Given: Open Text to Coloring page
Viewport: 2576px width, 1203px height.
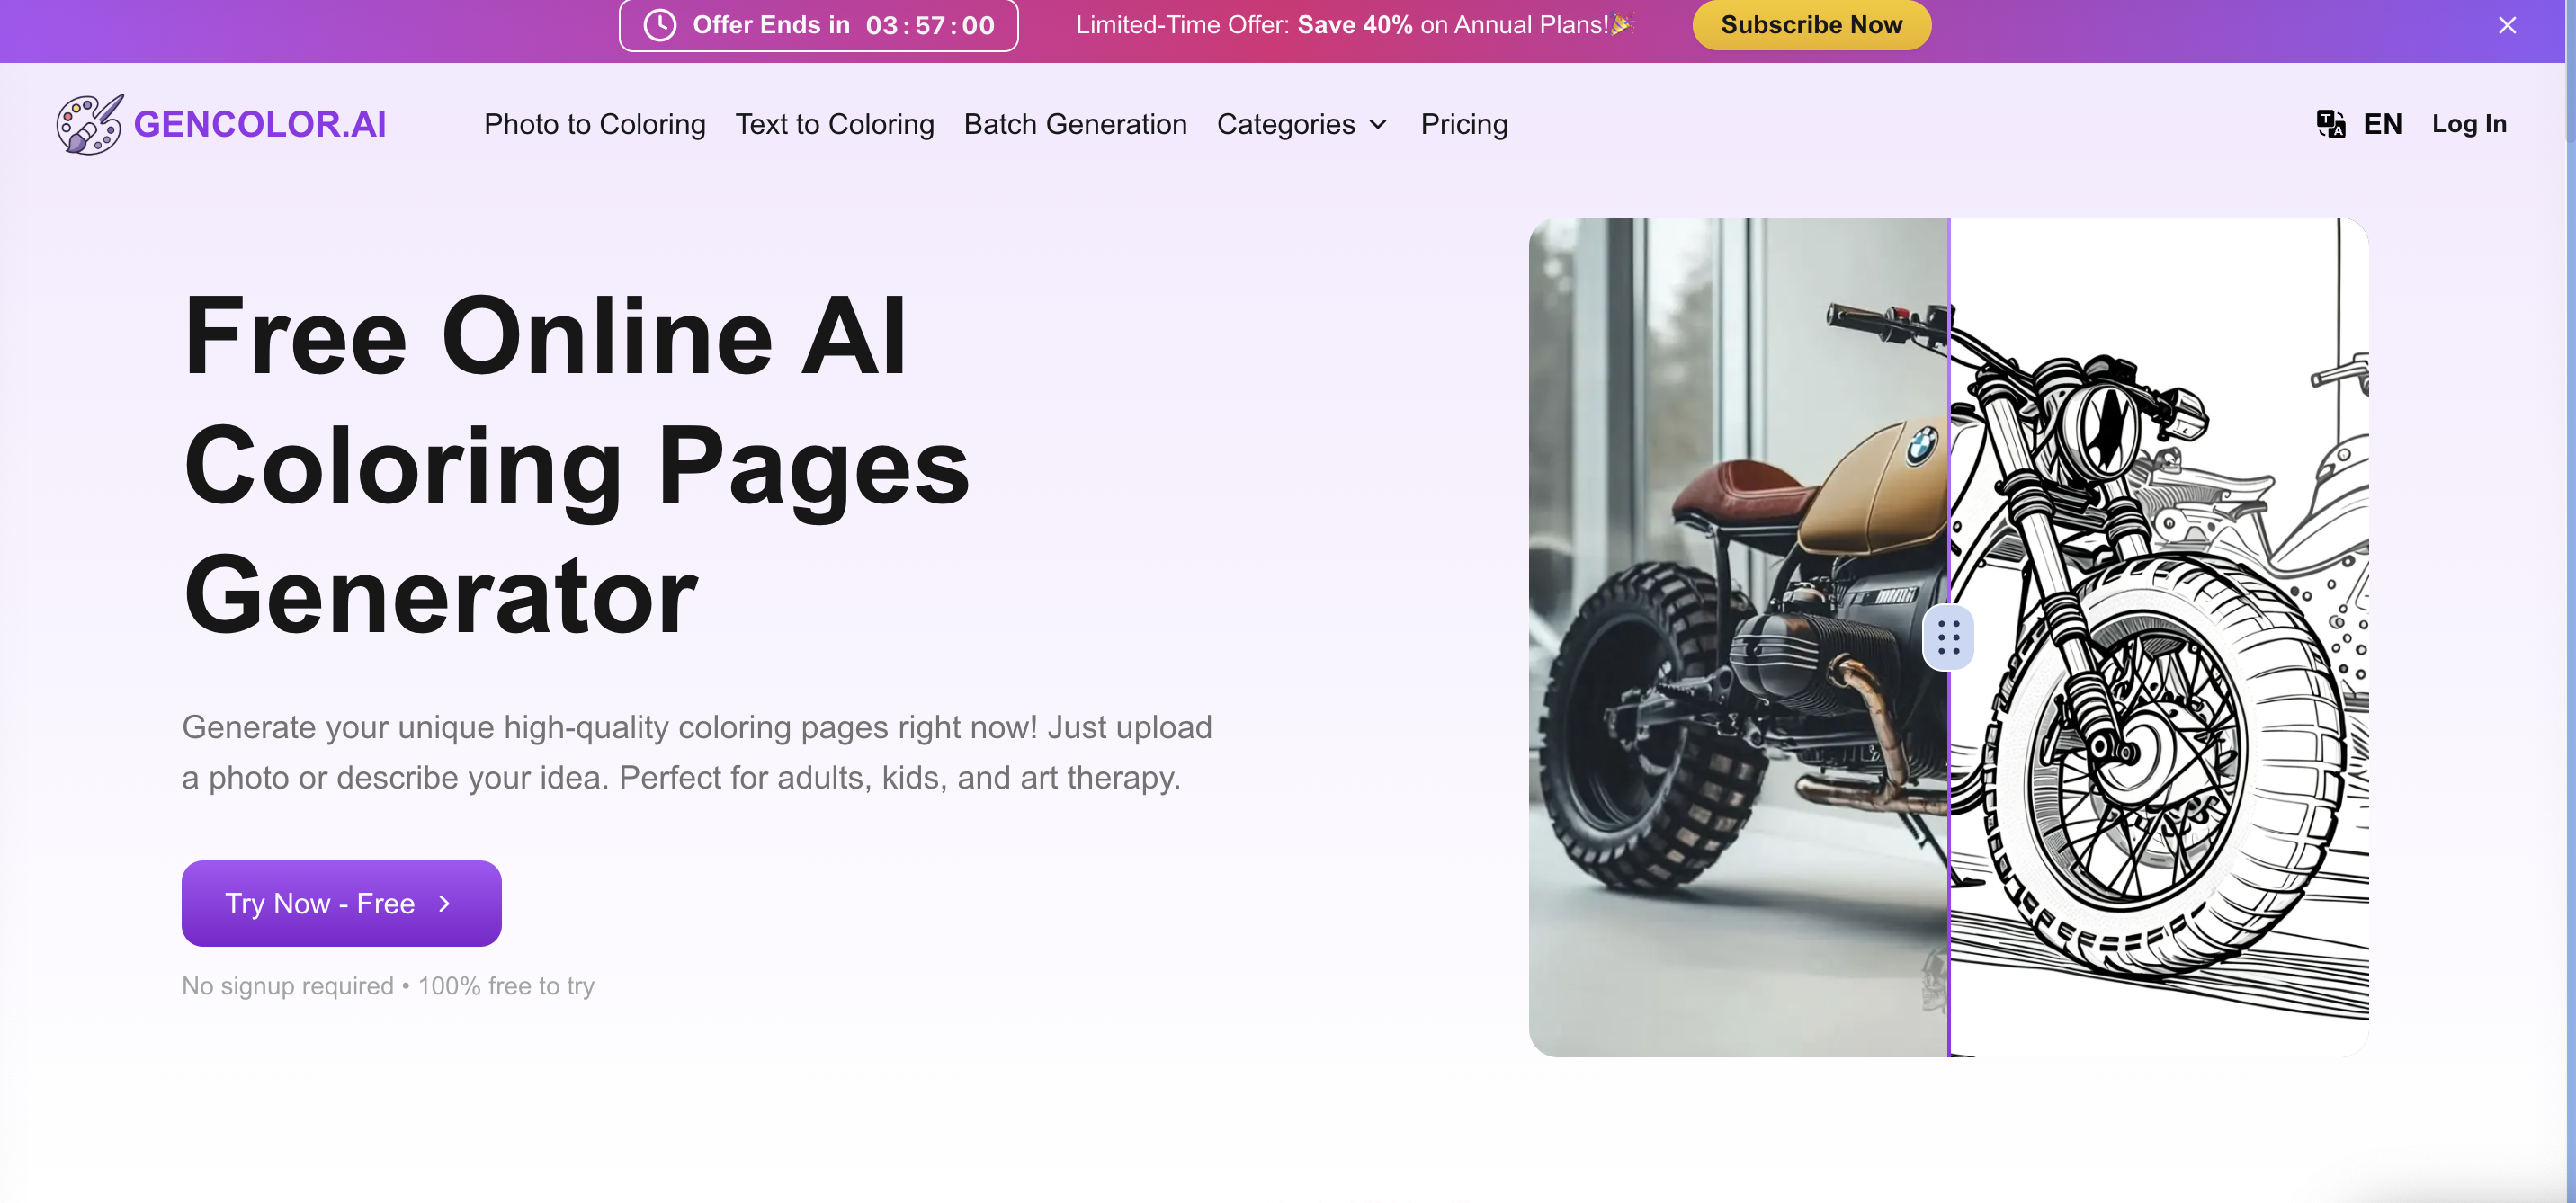Looking at the screenshot, I should (834, 124).
